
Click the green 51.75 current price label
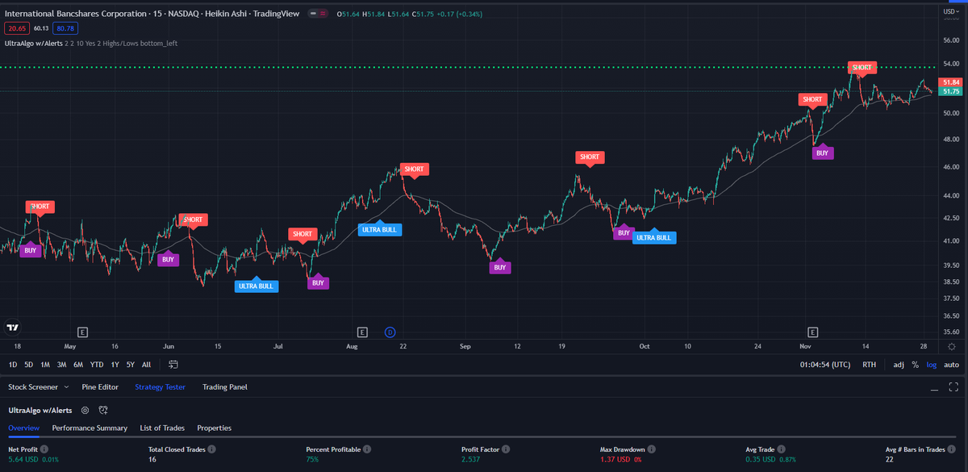point(951,92)
